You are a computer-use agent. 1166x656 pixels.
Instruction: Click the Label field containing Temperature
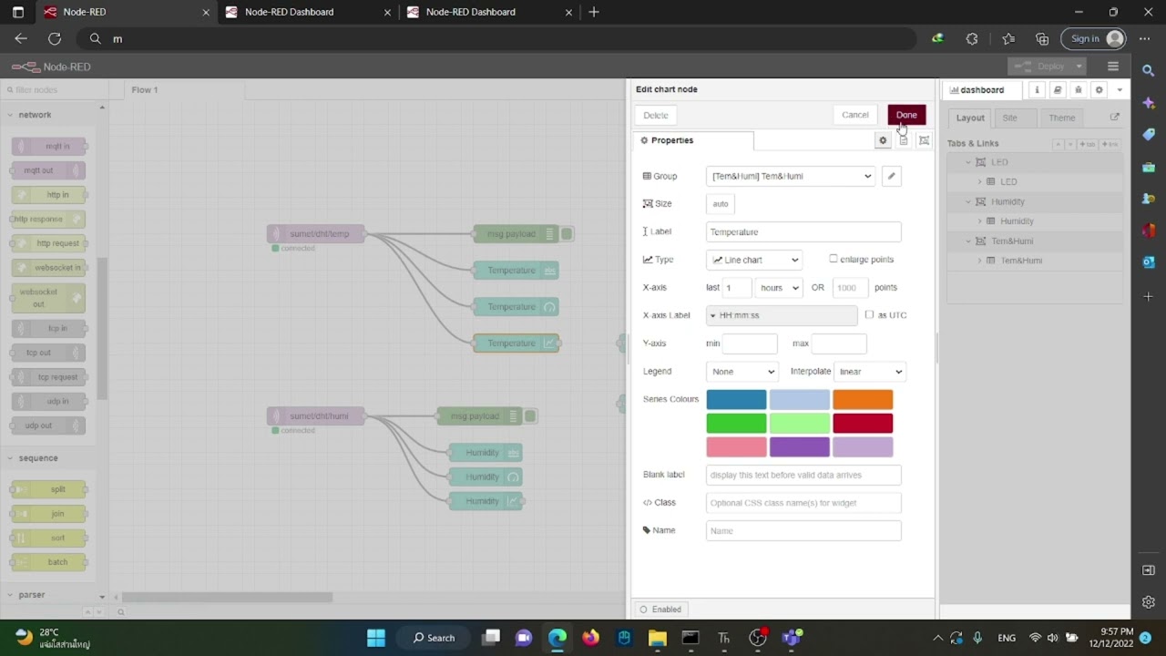click(x=803, y=231)
